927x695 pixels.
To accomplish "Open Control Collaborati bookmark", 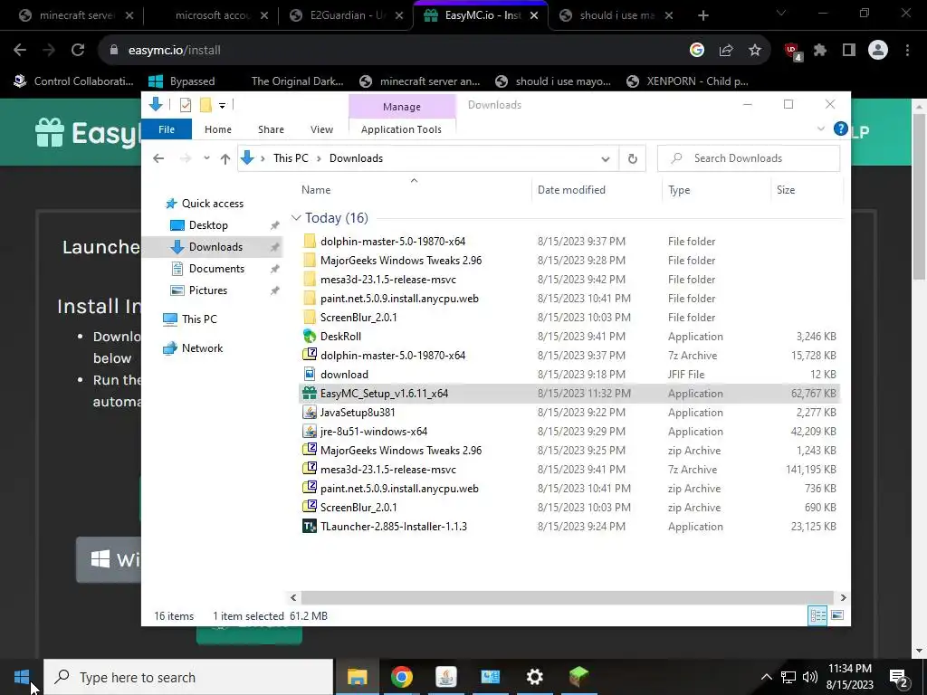I will (74, 81).
